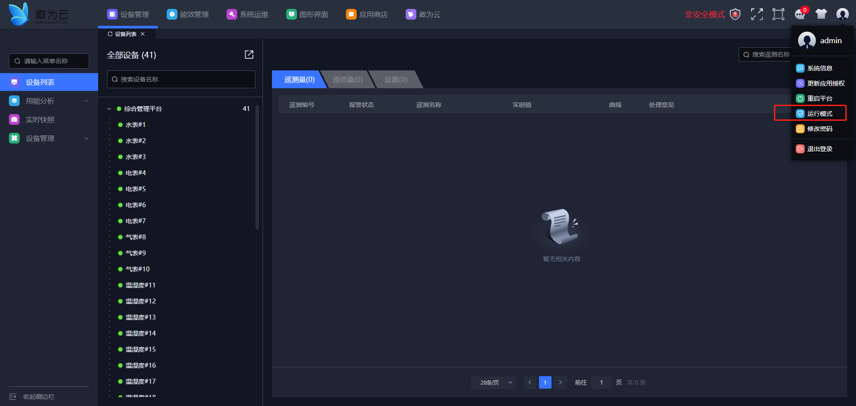The image size is (856, 406).
Task: Select device 电表#4 in the tree
Action: (136, 173)
